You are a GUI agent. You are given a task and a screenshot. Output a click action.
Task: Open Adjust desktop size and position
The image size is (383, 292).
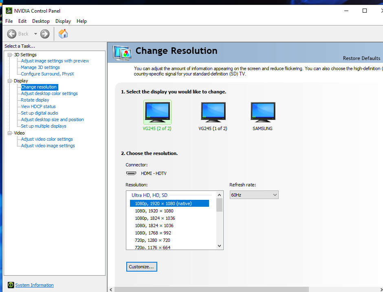52,119
